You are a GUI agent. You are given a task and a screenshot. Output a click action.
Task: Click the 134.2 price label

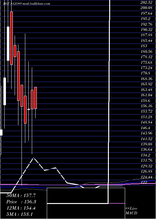[145, 155]
